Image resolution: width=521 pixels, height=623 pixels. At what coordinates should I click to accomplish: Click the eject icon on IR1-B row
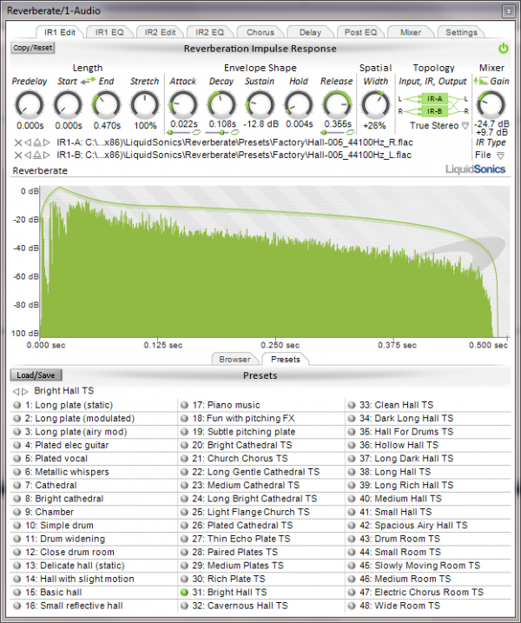click(37, 155)
